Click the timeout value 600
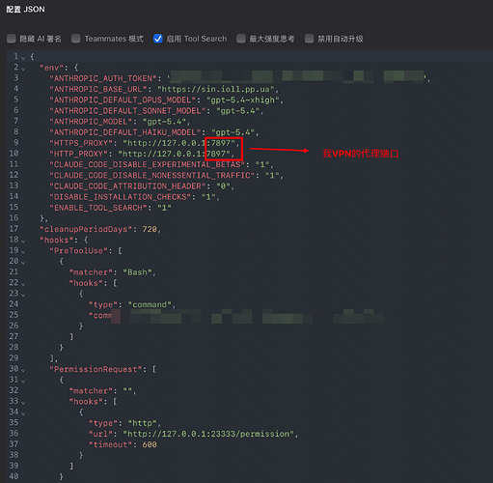493x483 pixels. [150, 444]
